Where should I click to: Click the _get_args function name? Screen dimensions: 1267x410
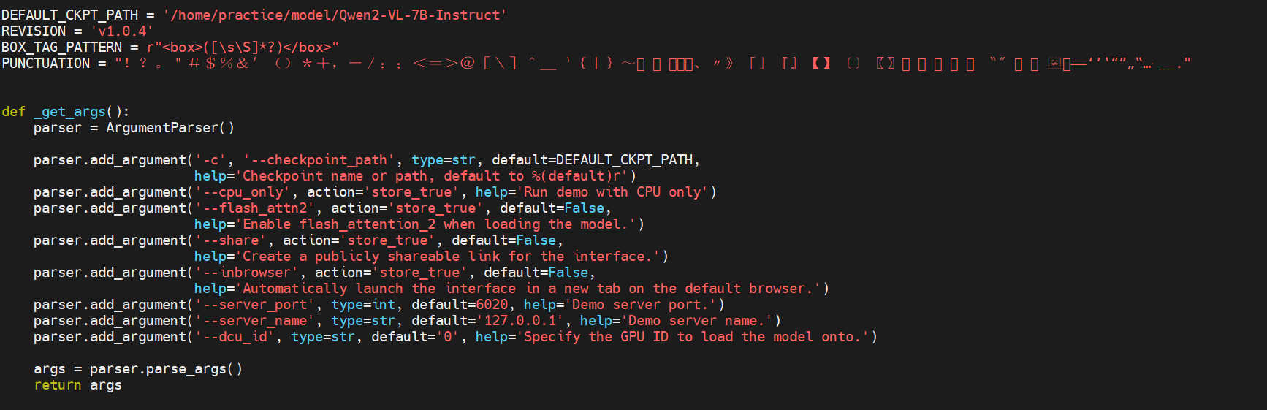click(x=69, y=111)
